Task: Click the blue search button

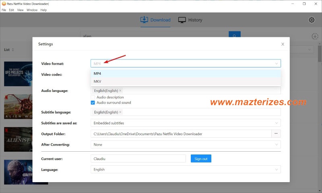Action: click(235, 35)
